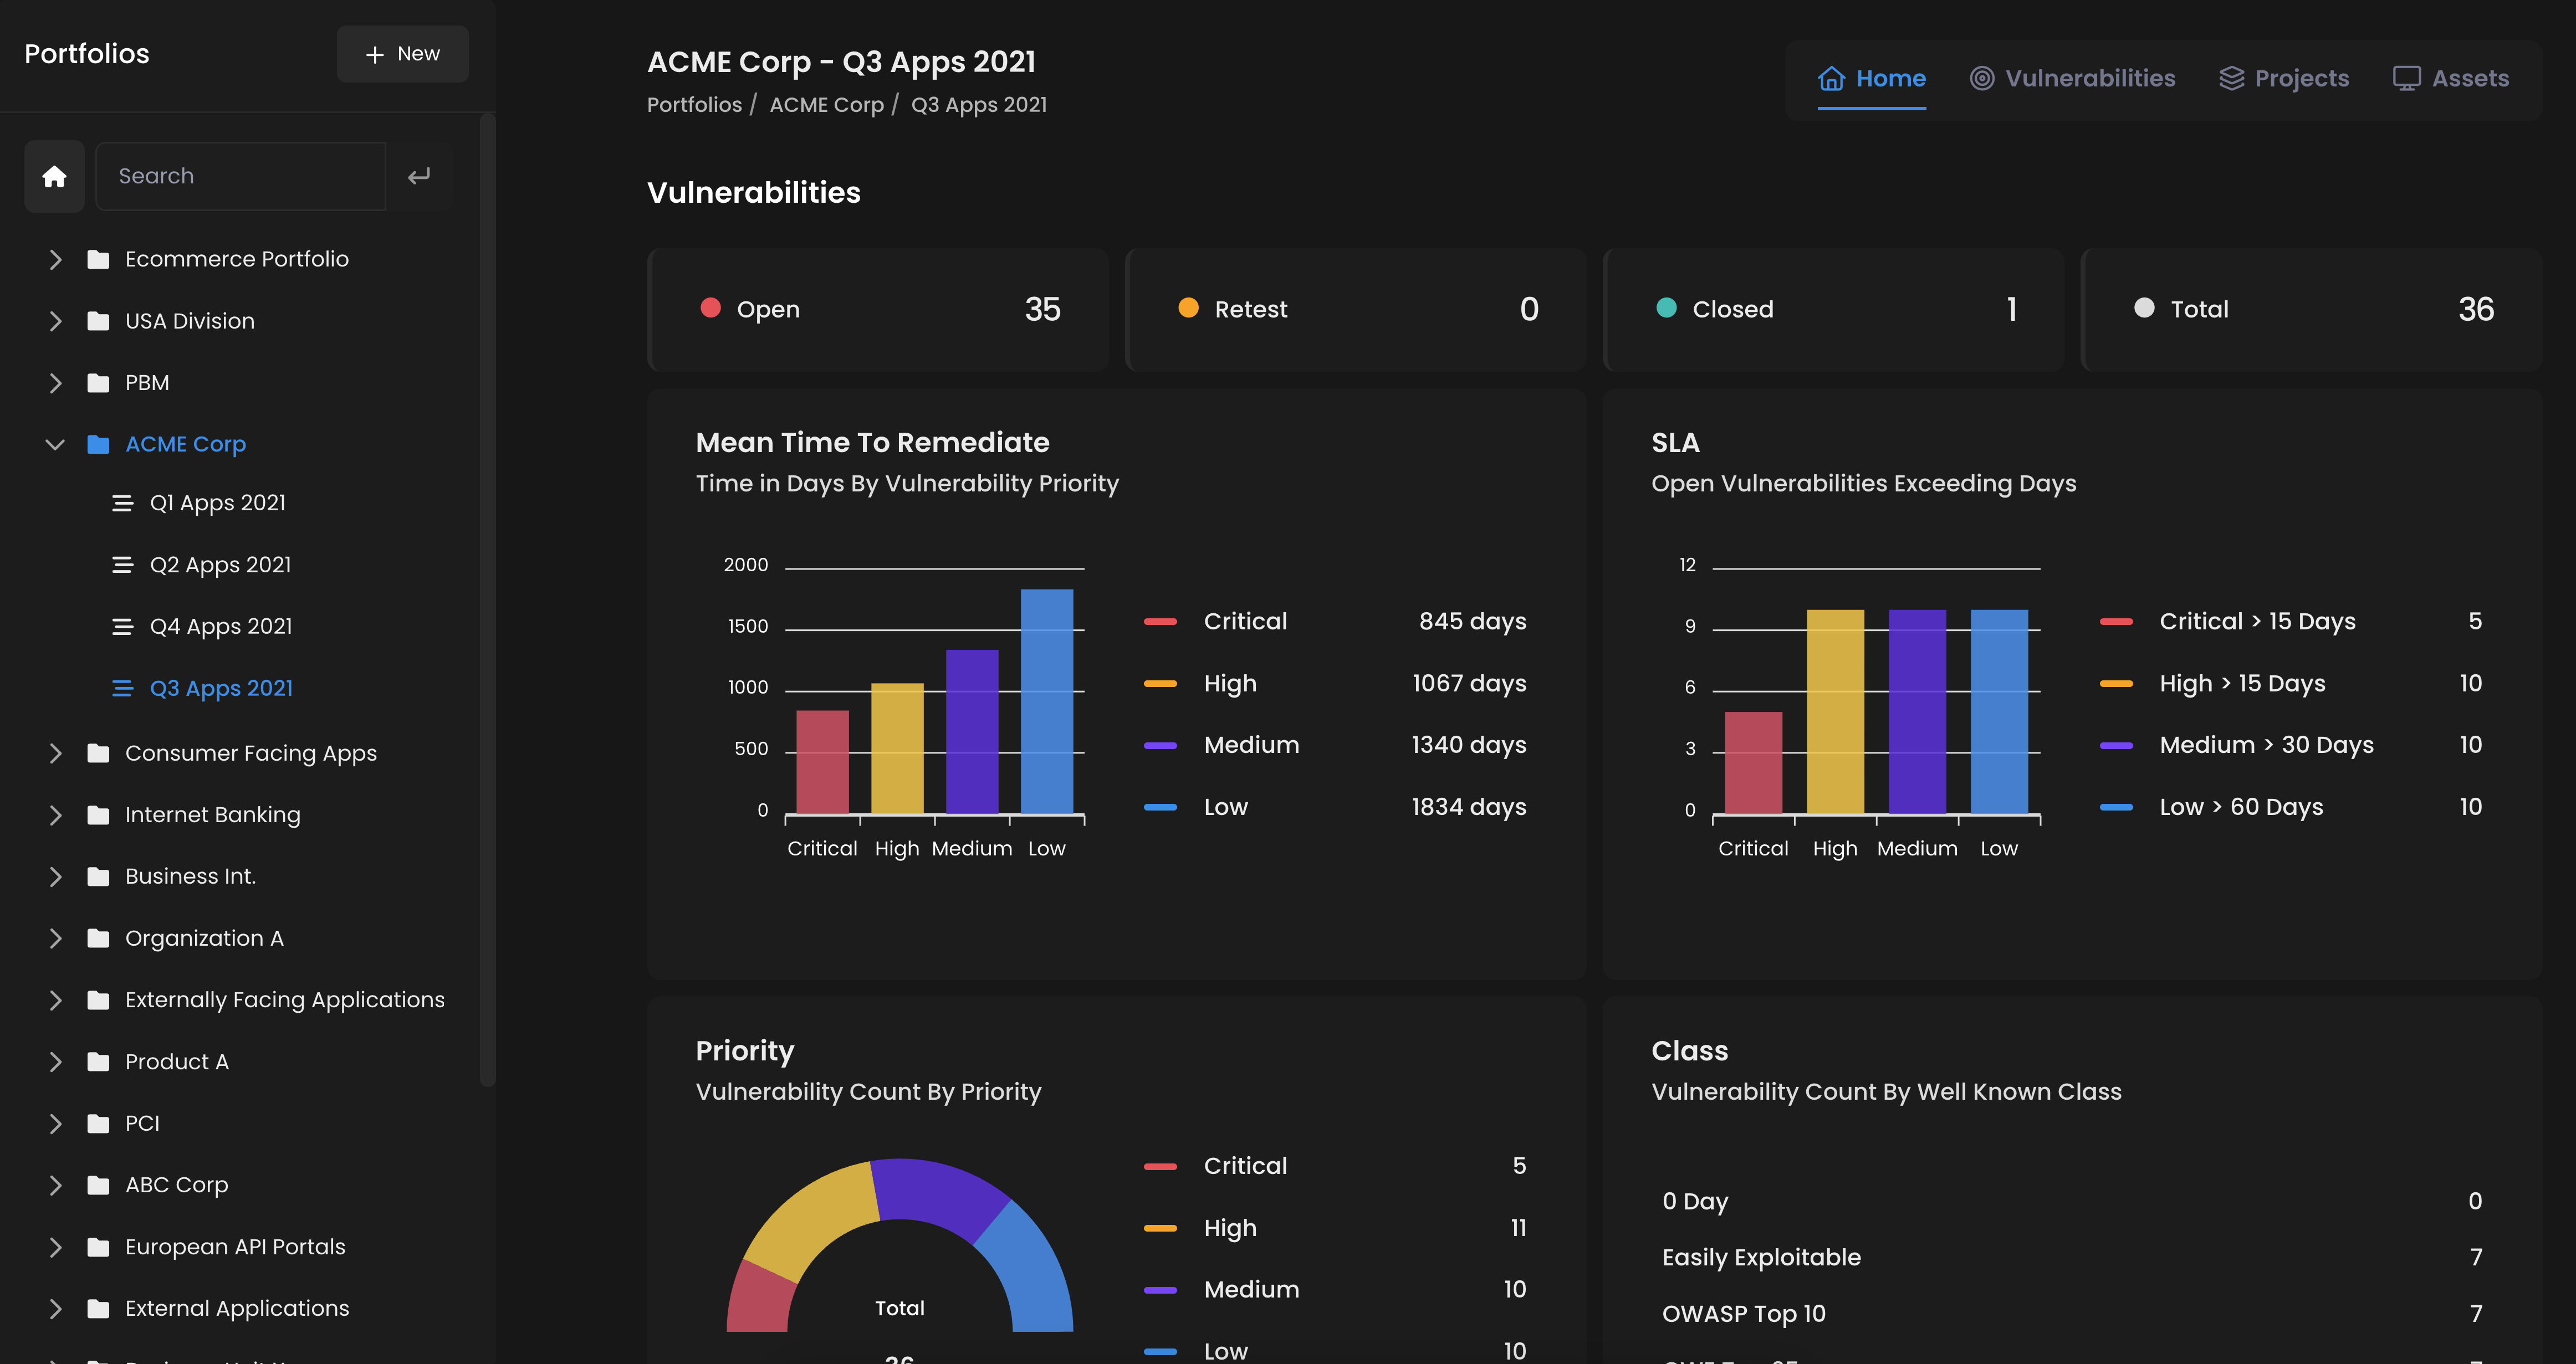Expand the Ecommerce Portfolio folder
Screen dimensions: 2576x1364
(55, 259)
